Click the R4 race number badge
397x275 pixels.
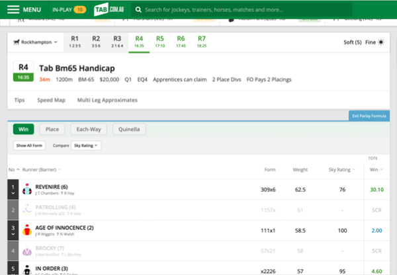23,71
